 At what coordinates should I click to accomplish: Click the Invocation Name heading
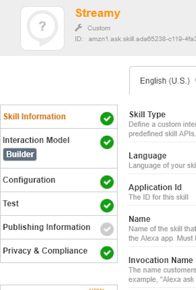(x=161, y=260)
